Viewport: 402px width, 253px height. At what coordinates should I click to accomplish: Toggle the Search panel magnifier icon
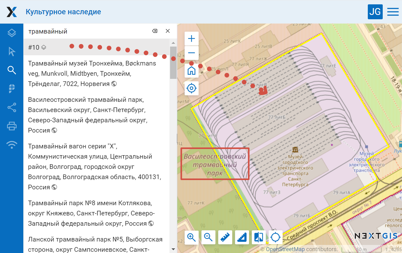click(12, 70)
